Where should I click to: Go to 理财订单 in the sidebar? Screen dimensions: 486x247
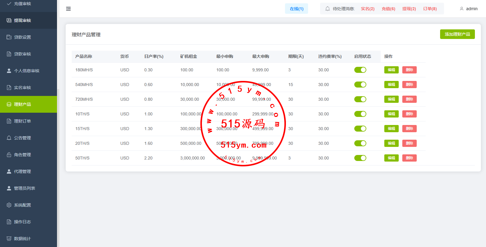28,121
